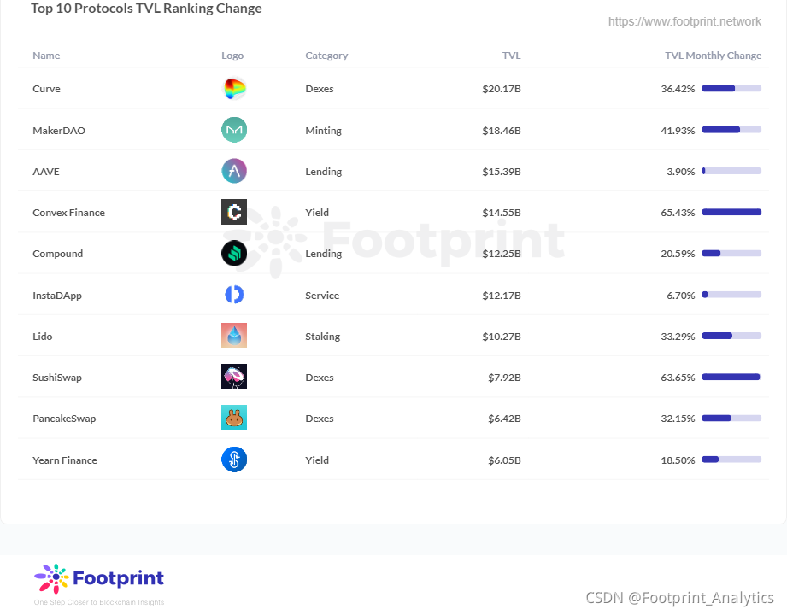
Task: Click the AAVE logo icon
Action: coord(234,171)
